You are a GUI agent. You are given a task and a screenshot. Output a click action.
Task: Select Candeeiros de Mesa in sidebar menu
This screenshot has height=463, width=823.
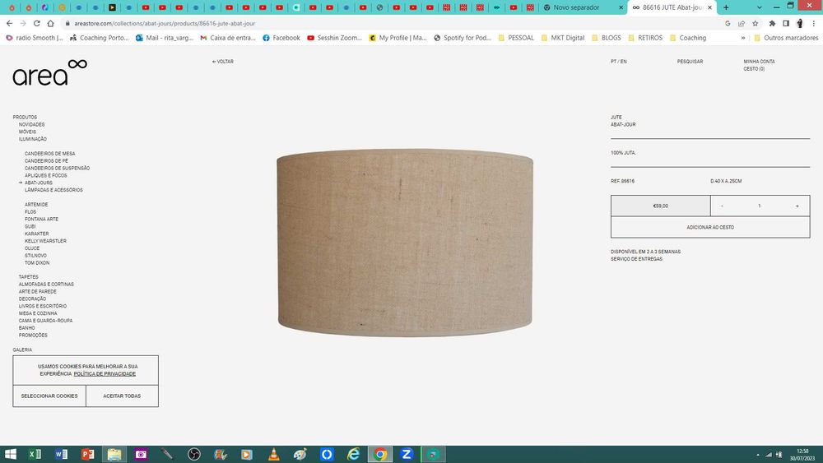50,154
